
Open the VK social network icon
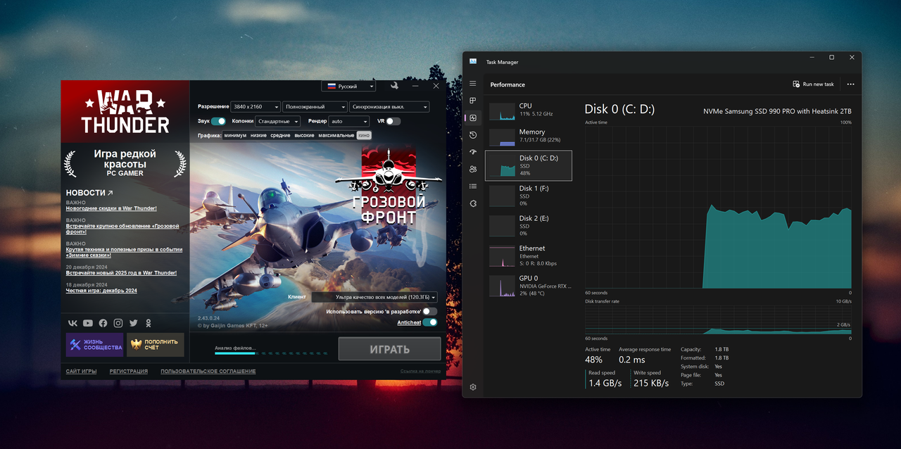click(x=73, y=323)
